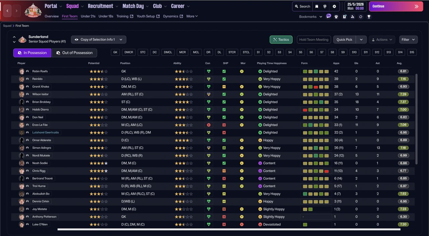Open the Tactics button
This screenshot has height=236, width=429.
coord(281,39)
